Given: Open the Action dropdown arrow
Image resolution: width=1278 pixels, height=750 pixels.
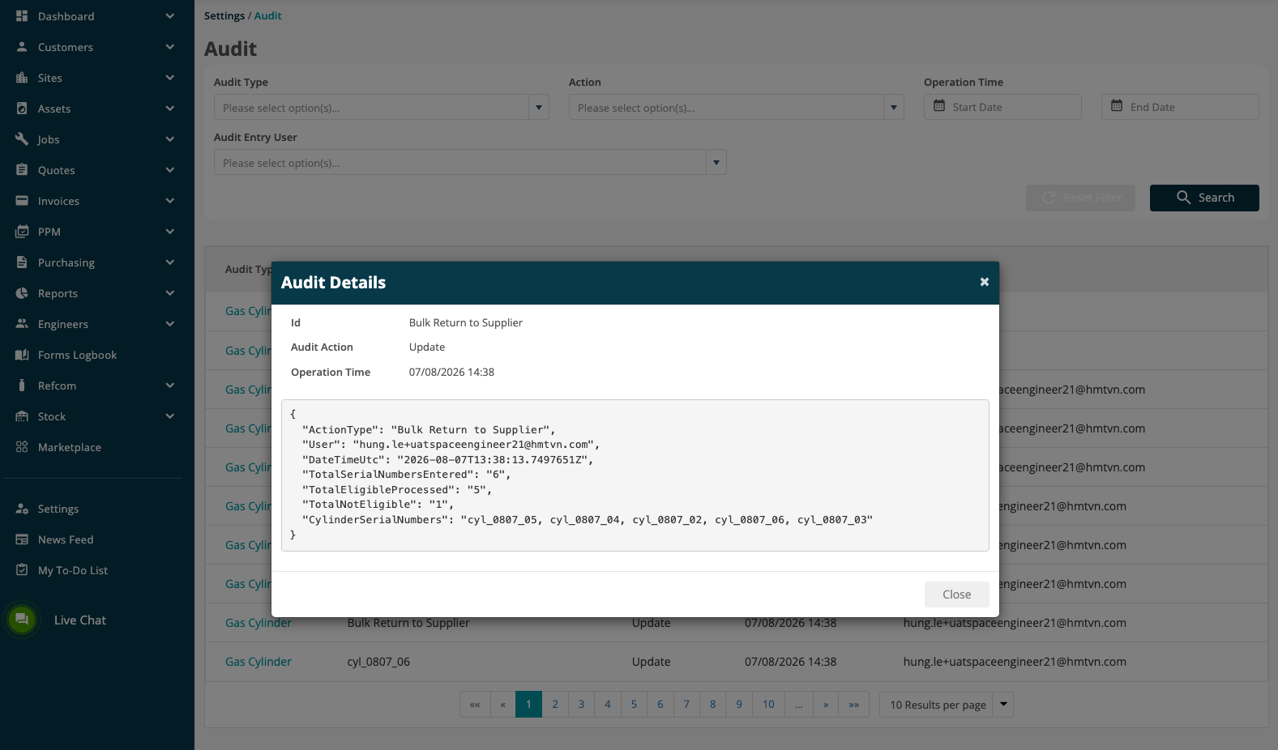Looking at the screenshot, I should (894, 107).
